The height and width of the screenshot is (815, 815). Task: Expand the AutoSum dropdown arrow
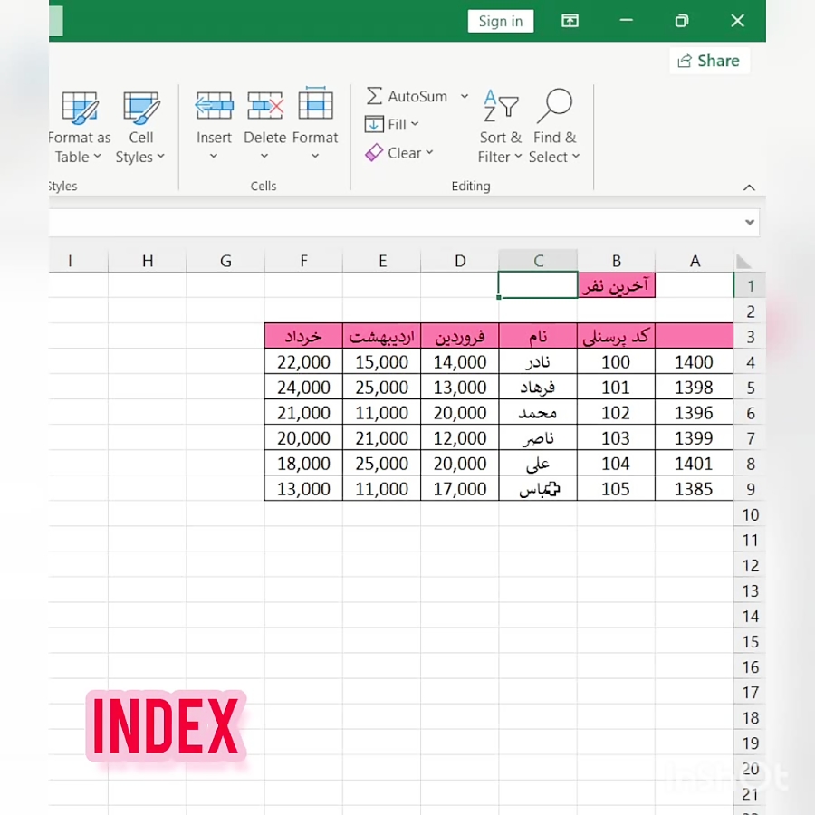[465, 96]
